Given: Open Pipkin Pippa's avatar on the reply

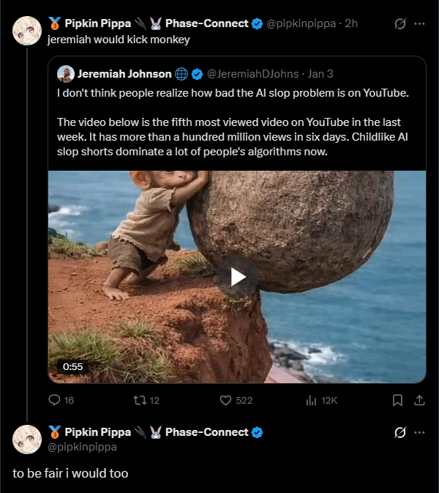Looking at the screenshot, I should click(x=28, y=438).
